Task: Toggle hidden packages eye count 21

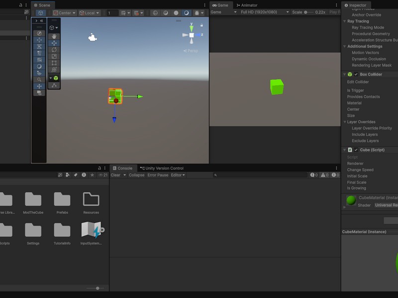Action: tap(103, 175)
